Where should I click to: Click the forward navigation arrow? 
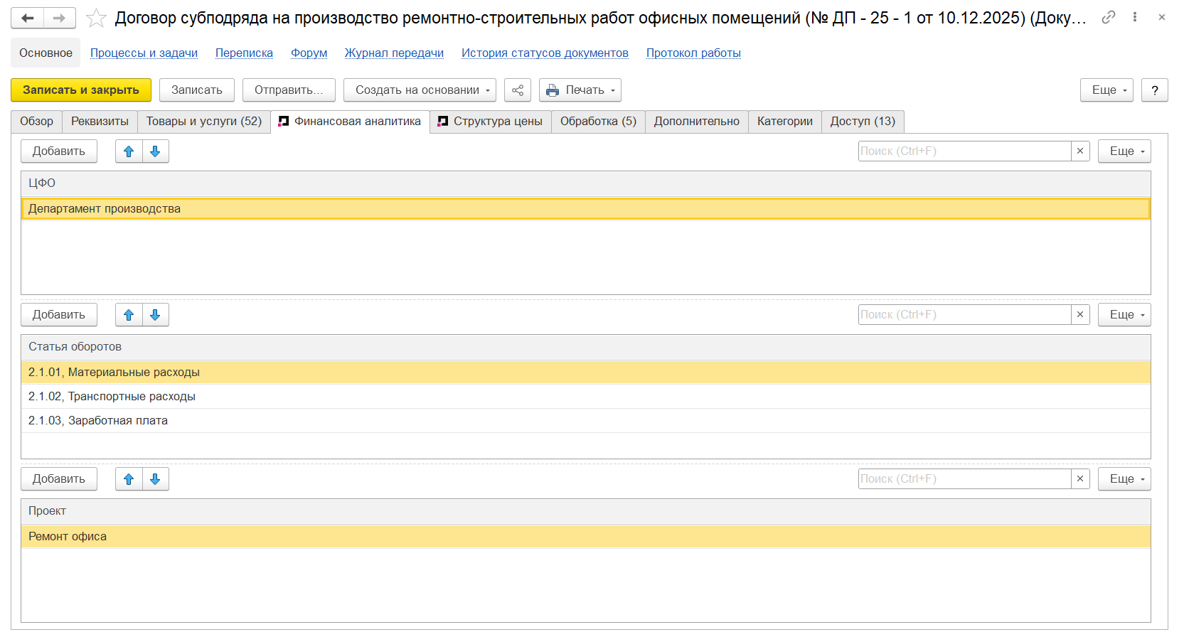(x=60, y=18)
